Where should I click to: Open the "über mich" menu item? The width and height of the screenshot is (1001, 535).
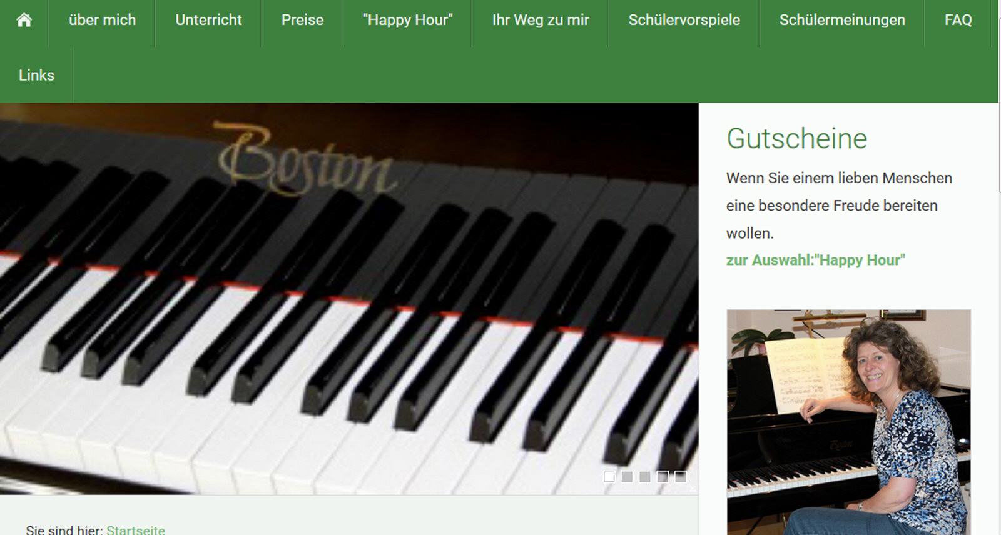coord(102,20)
